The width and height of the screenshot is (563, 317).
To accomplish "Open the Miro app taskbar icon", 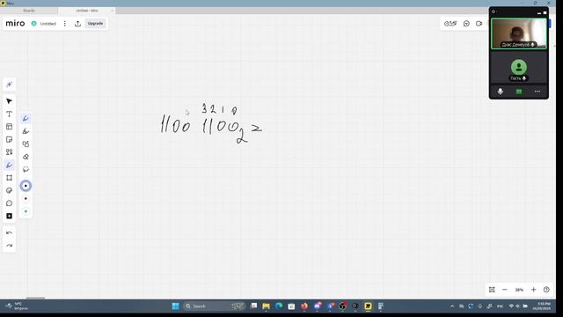I will [368, 306].
